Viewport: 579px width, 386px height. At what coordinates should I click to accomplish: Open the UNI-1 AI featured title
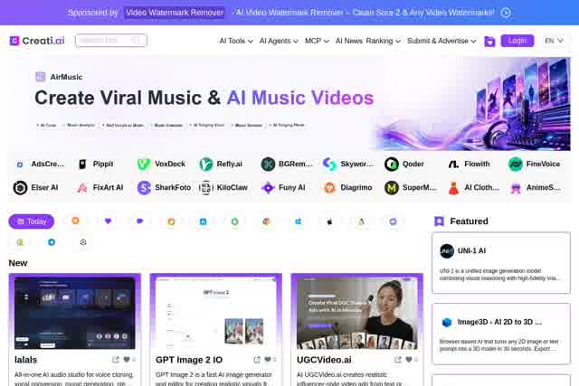coord(471,251)
